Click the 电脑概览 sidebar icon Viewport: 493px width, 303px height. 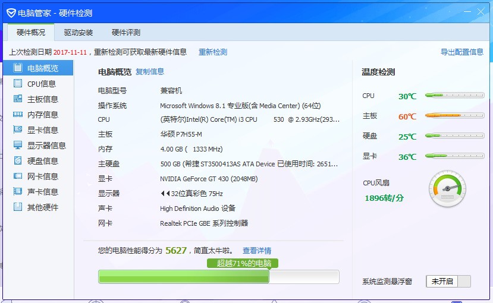[x=18, y=68]
